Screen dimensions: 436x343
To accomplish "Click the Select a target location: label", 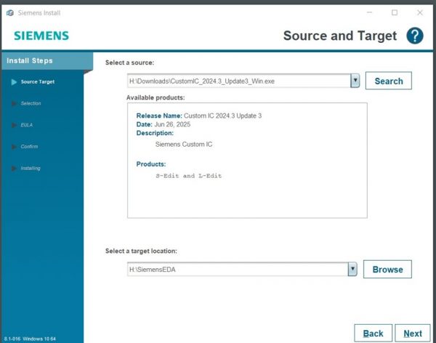I will (x=141, y=251).
